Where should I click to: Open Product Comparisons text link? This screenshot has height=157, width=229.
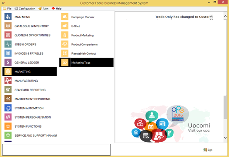(x=84, y=44)
